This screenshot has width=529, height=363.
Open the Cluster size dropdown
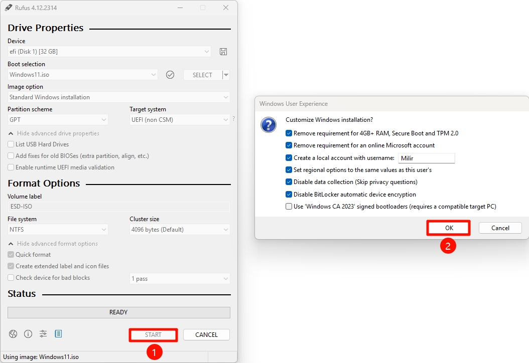pyautogui.click(x=180, y=230)
